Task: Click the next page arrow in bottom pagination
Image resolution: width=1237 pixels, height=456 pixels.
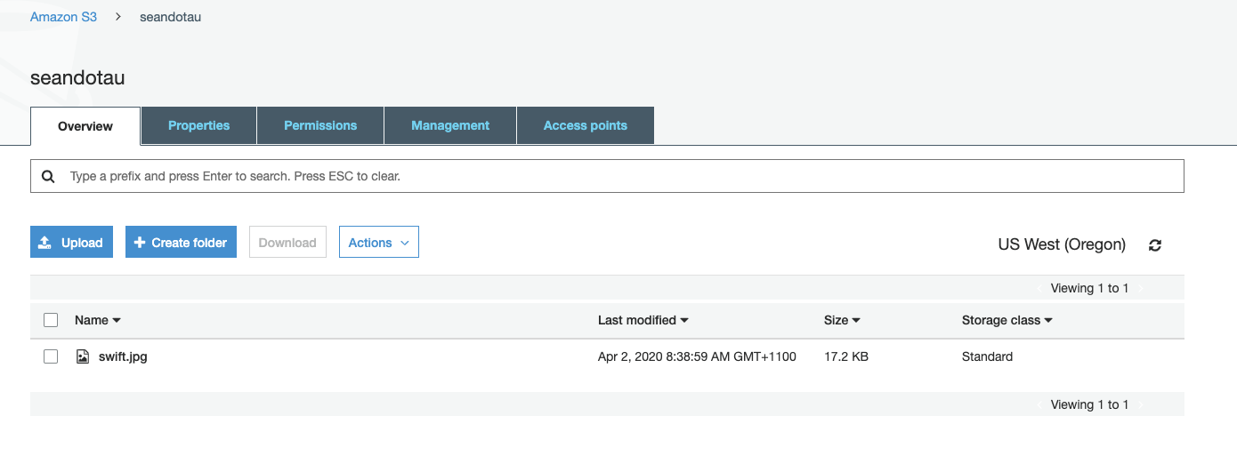Action: point(1142,404)
